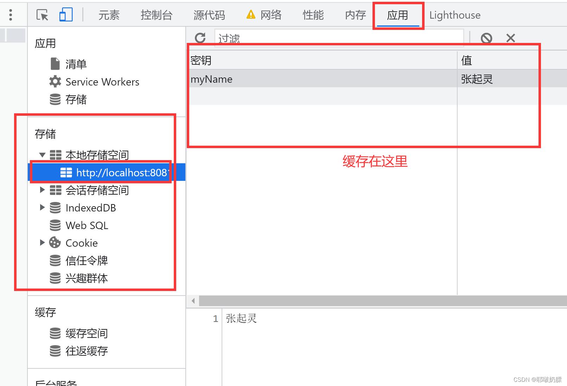Activate the inspect element picker tool

click(x=42, y=15)
